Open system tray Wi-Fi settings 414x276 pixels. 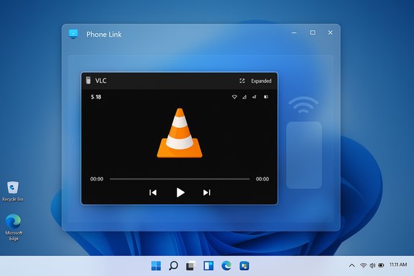point(363,265)
